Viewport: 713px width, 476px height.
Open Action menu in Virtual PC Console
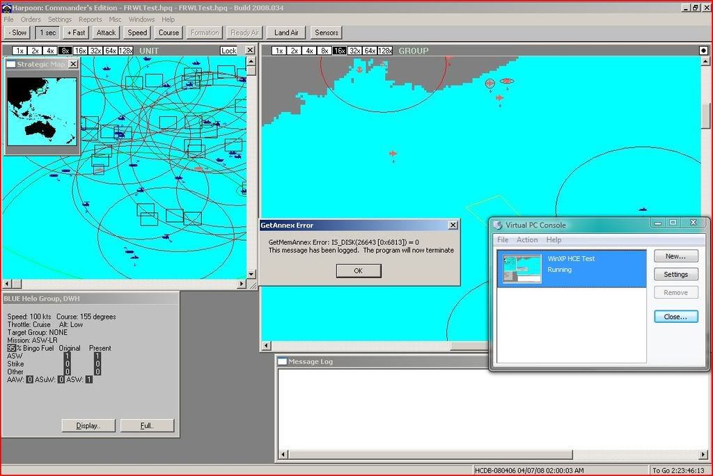point(527,239)
